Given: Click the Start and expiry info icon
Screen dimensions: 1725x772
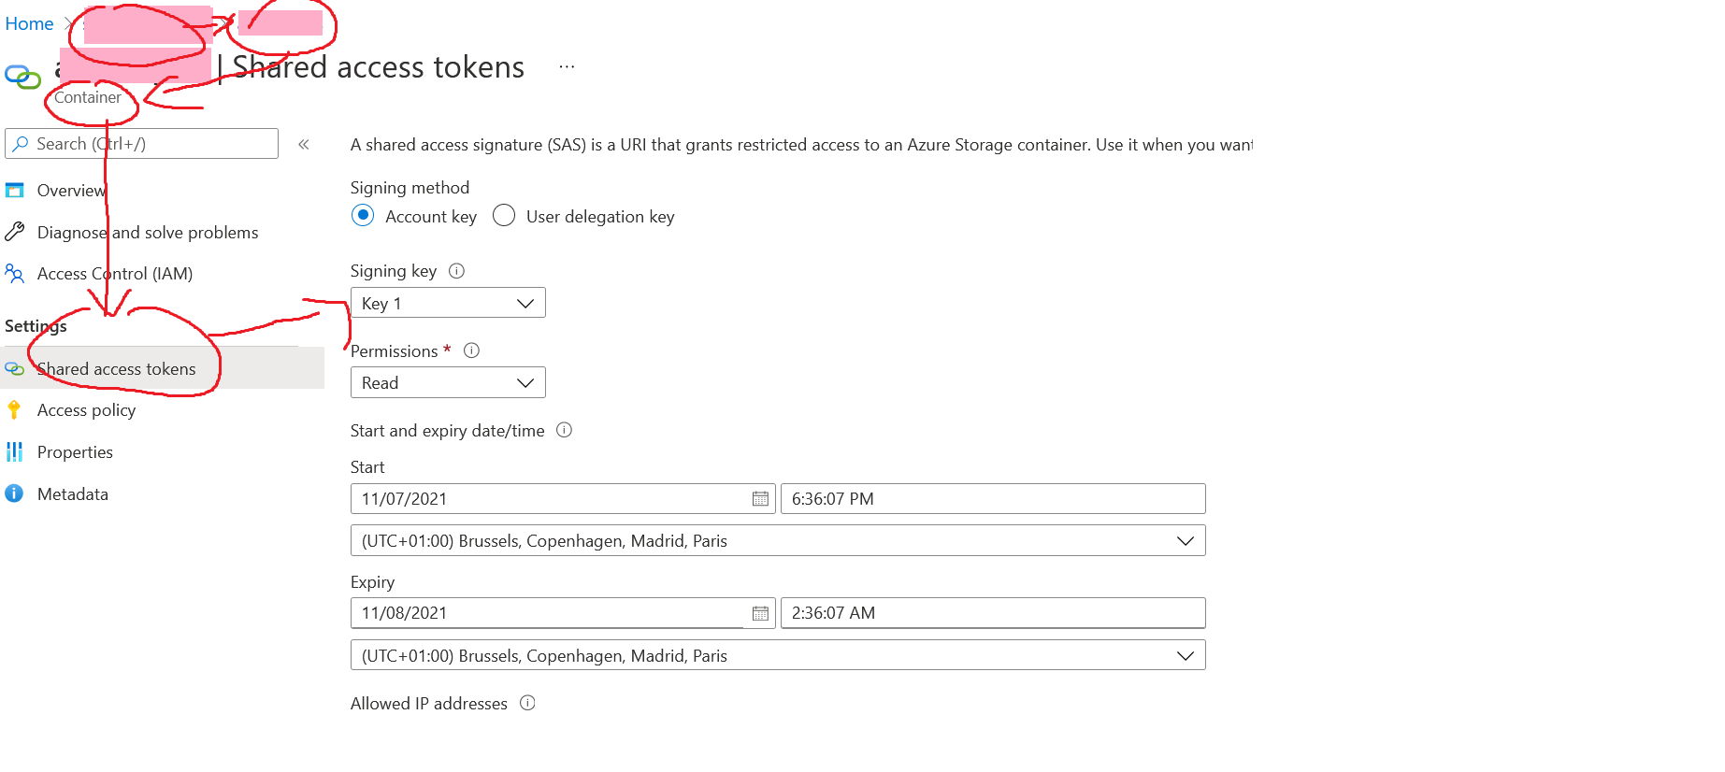Looking at the screenshot, I should point(564,430).
